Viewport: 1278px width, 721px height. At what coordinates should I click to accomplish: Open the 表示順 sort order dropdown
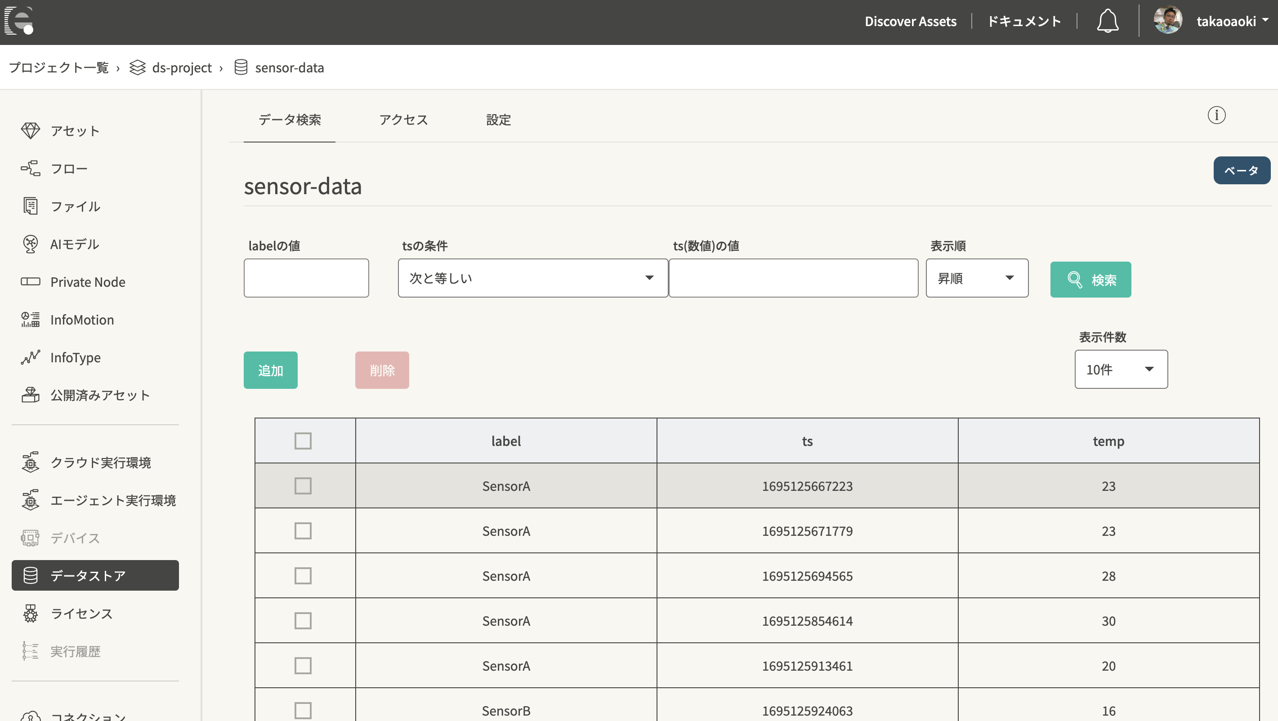pos(976,278)
